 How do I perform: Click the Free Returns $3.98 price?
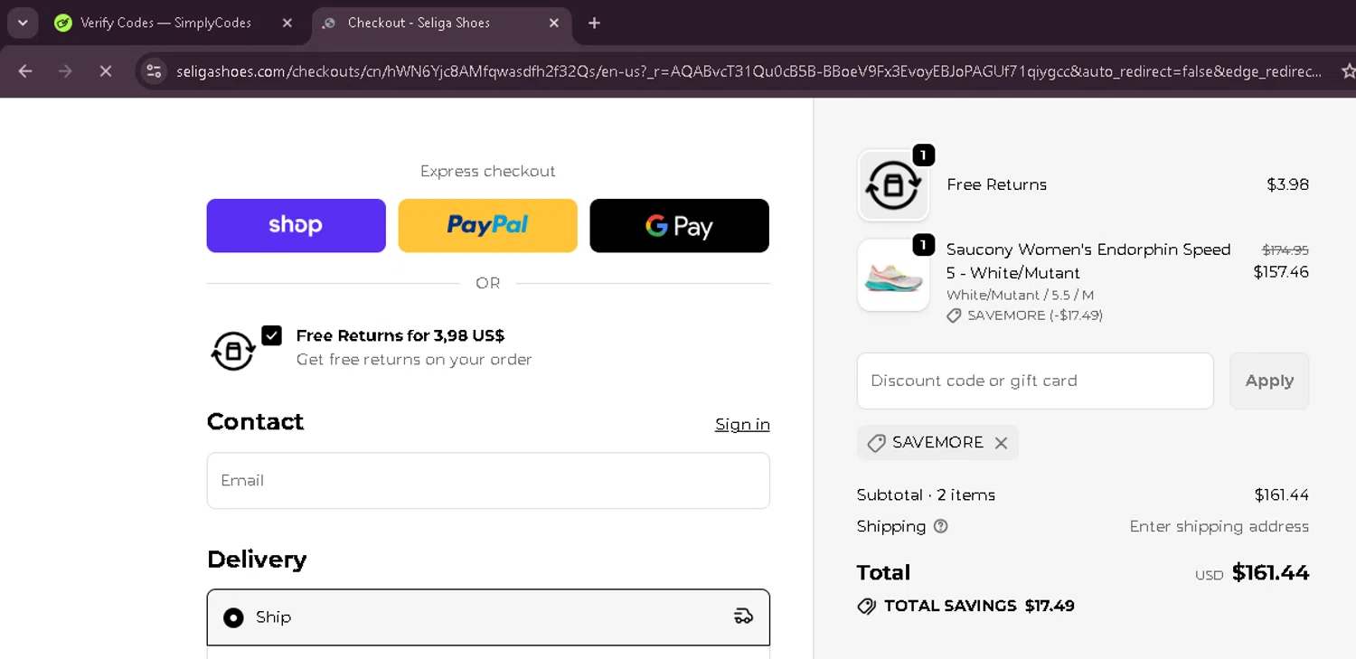pos(1287,184)
